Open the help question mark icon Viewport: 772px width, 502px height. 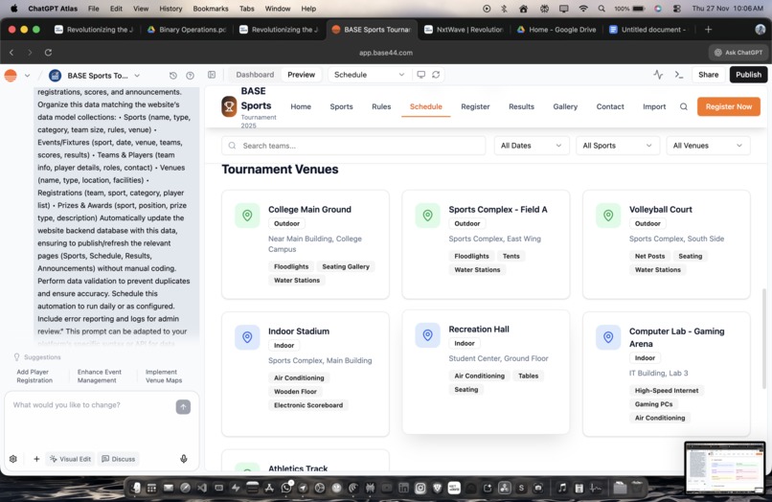(x=190, y=76)
